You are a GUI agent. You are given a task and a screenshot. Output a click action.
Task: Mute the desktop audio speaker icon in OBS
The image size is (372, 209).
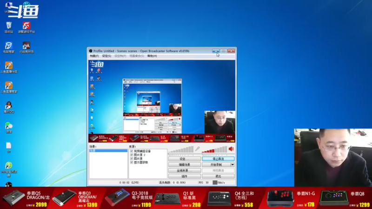[x=231, y=149]
